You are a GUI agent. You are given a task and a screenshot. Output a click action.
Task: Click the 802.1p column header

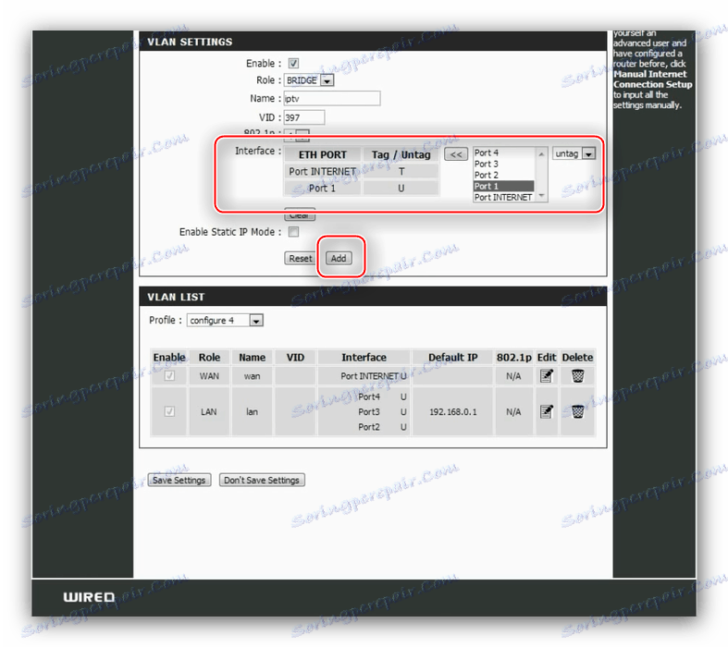513,357
